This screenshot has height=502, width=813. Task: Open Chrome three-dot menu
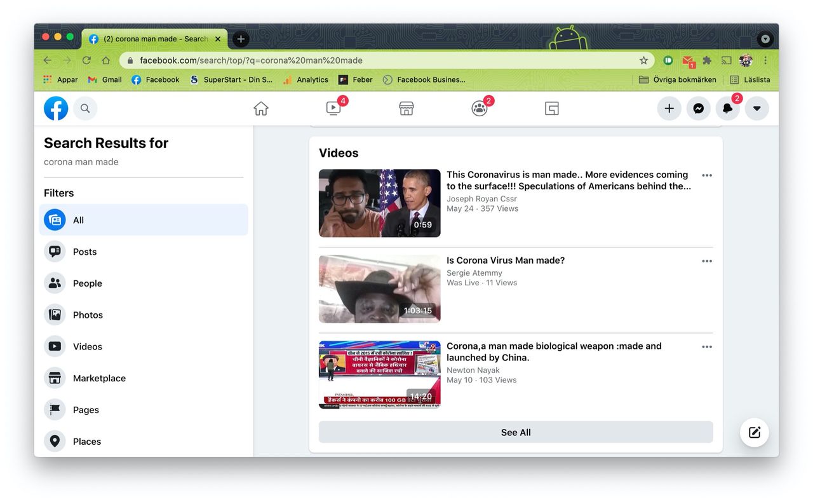tap(765, 60)
